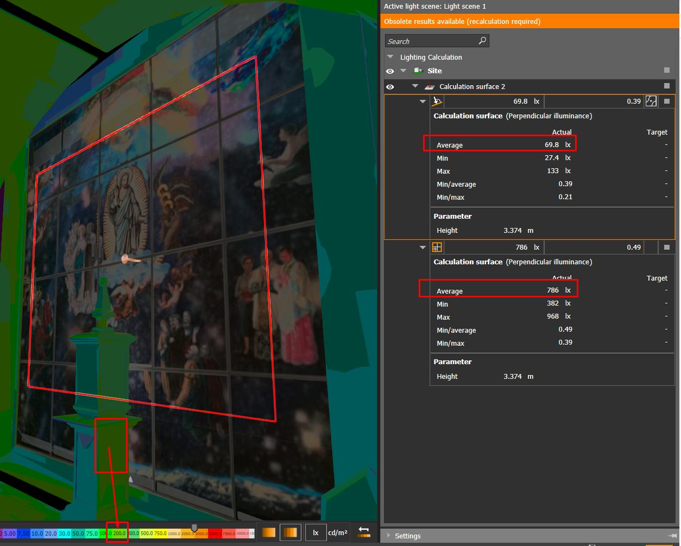Click the small luminaire object in 3D view

coord(131,260)
